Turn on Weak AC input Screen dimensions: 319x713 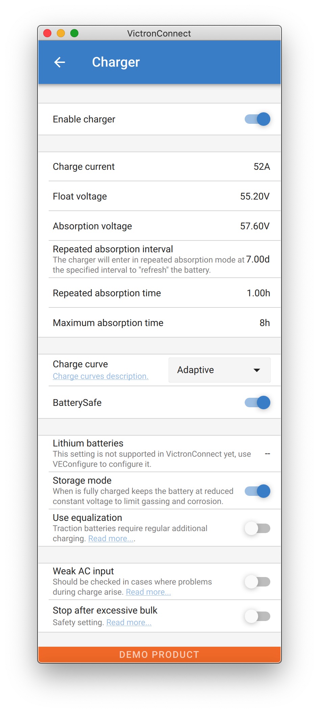257,582
